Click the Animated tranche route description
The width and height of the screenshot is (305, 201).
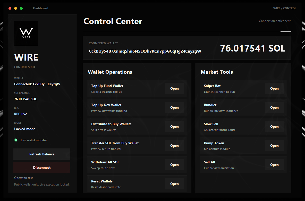(220, 130)
